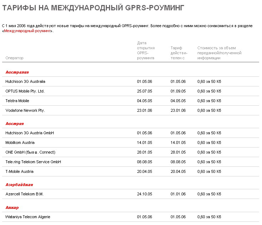262x225 pixels.
Task: Click Wataniya Telecom opening date 01.05.06
Action: tap(144, 217)
